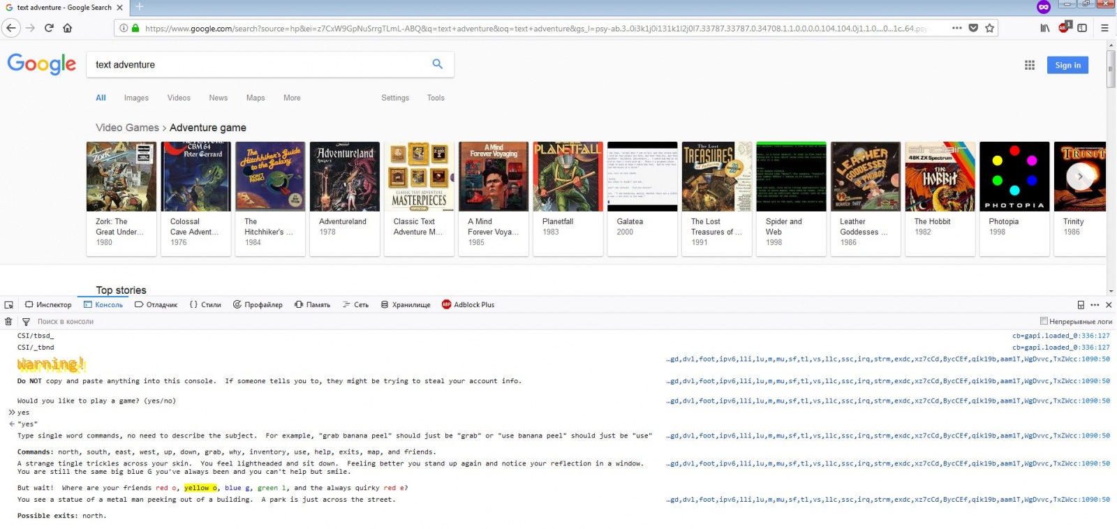The width and height of the screenshot is (1117, 529).
Task: Click the Video Games breadcrumb link
Action: point(127,128)
